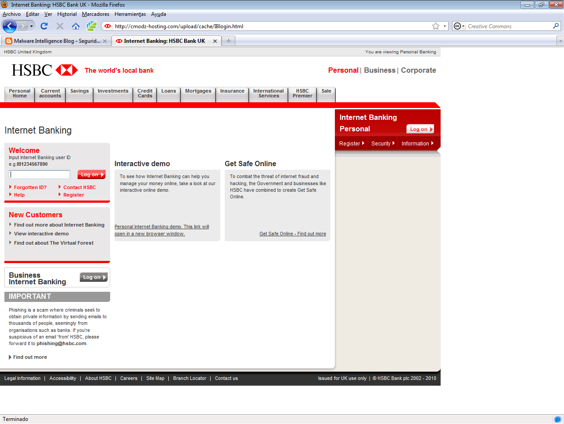This screenshot has height=424, width=564.
Task: Reload the current page
Action: tap(44, 26)
